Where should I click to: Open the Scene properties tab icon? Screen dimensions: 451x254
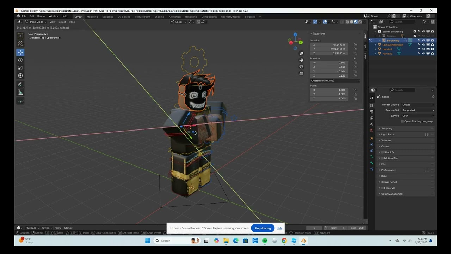[372, 124]
